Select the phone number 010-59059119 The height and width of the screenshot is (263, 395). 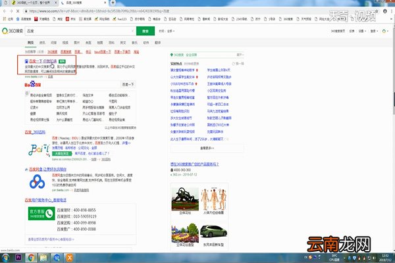[85, 216]
